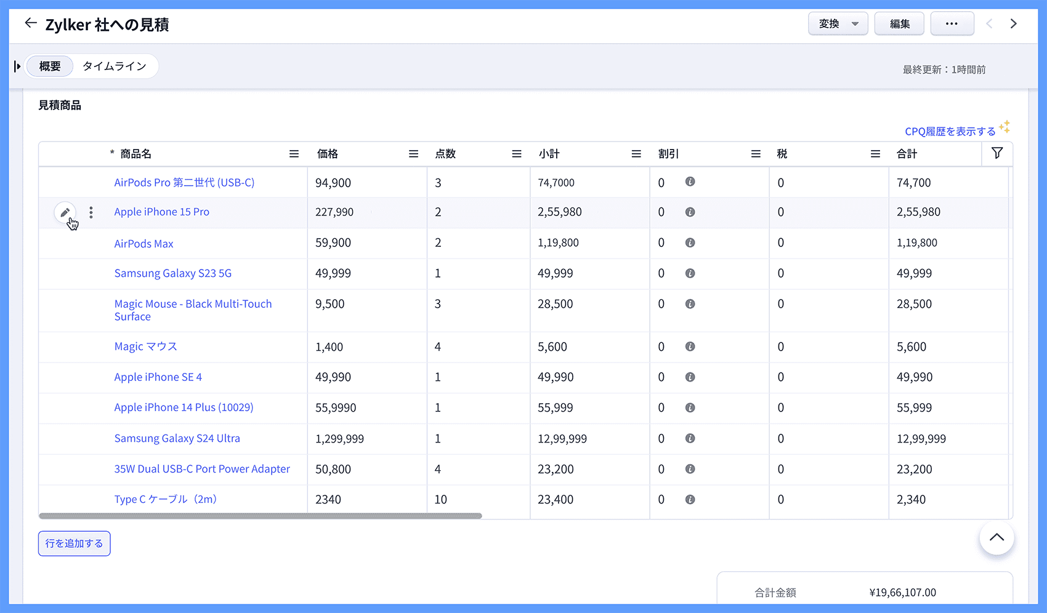The height and width of the screenshot is (613, 1047).
Task: Open Magic Mouse - Black Multi-Touch Surface link
Action: (193, 310)
